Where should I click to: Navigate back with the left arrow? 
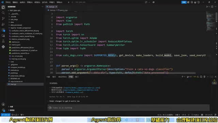tap(69, 2)
